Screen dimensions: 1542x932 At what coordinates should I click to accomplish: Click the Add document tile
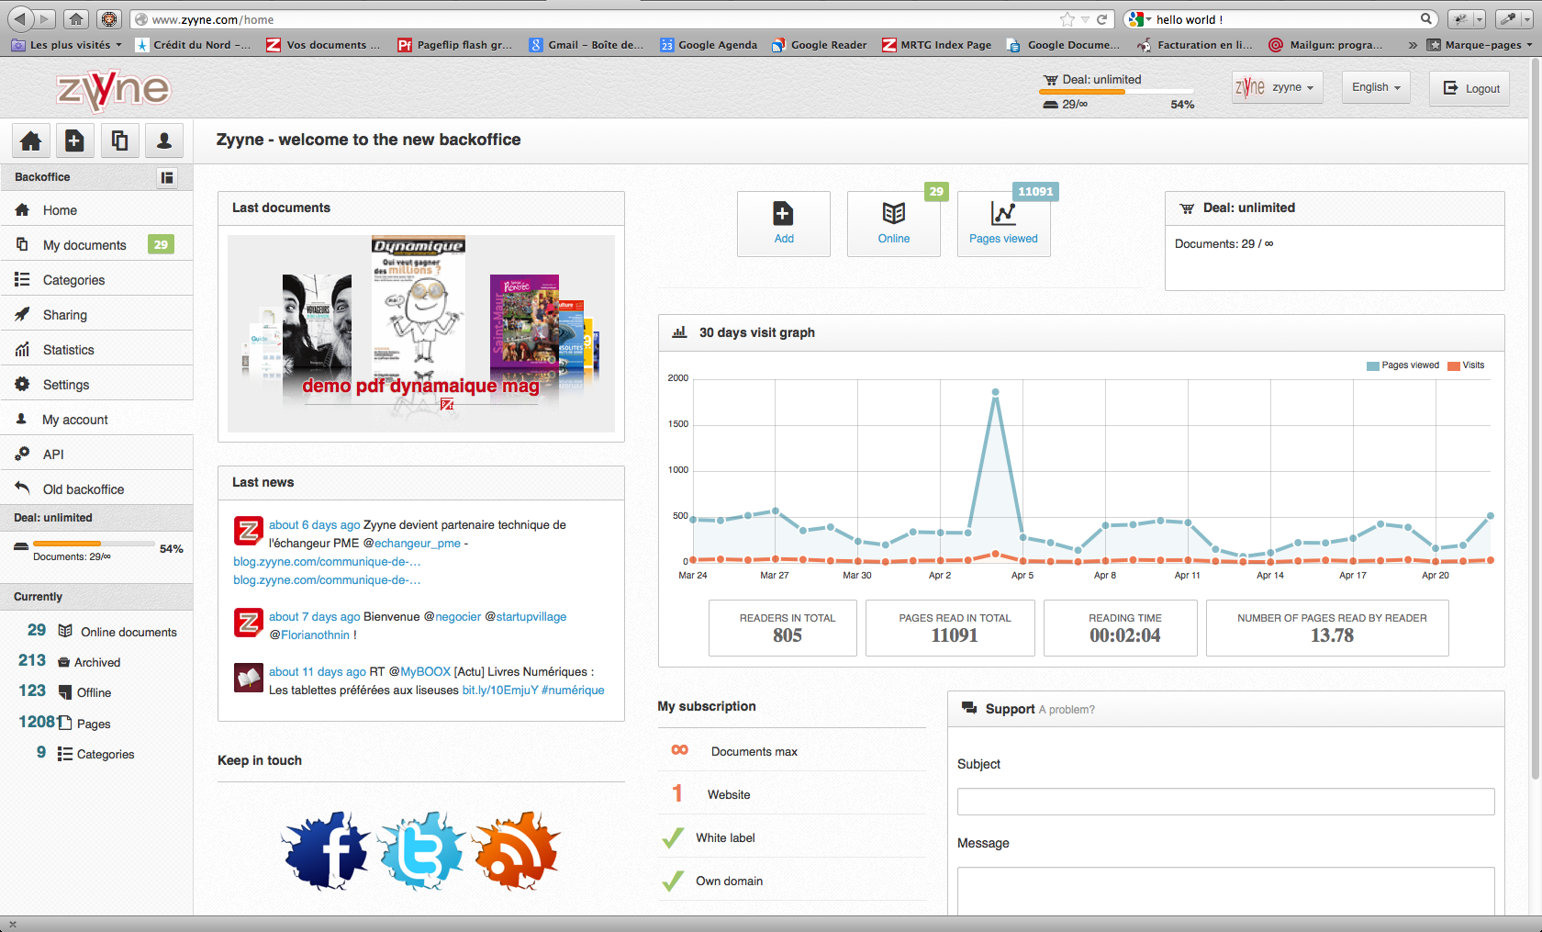point(784,224)
